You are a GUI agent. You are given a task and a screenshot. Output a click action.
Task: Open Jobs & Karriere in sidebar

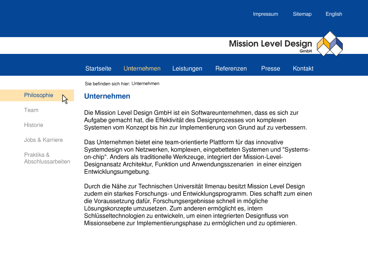coord(43,140)
